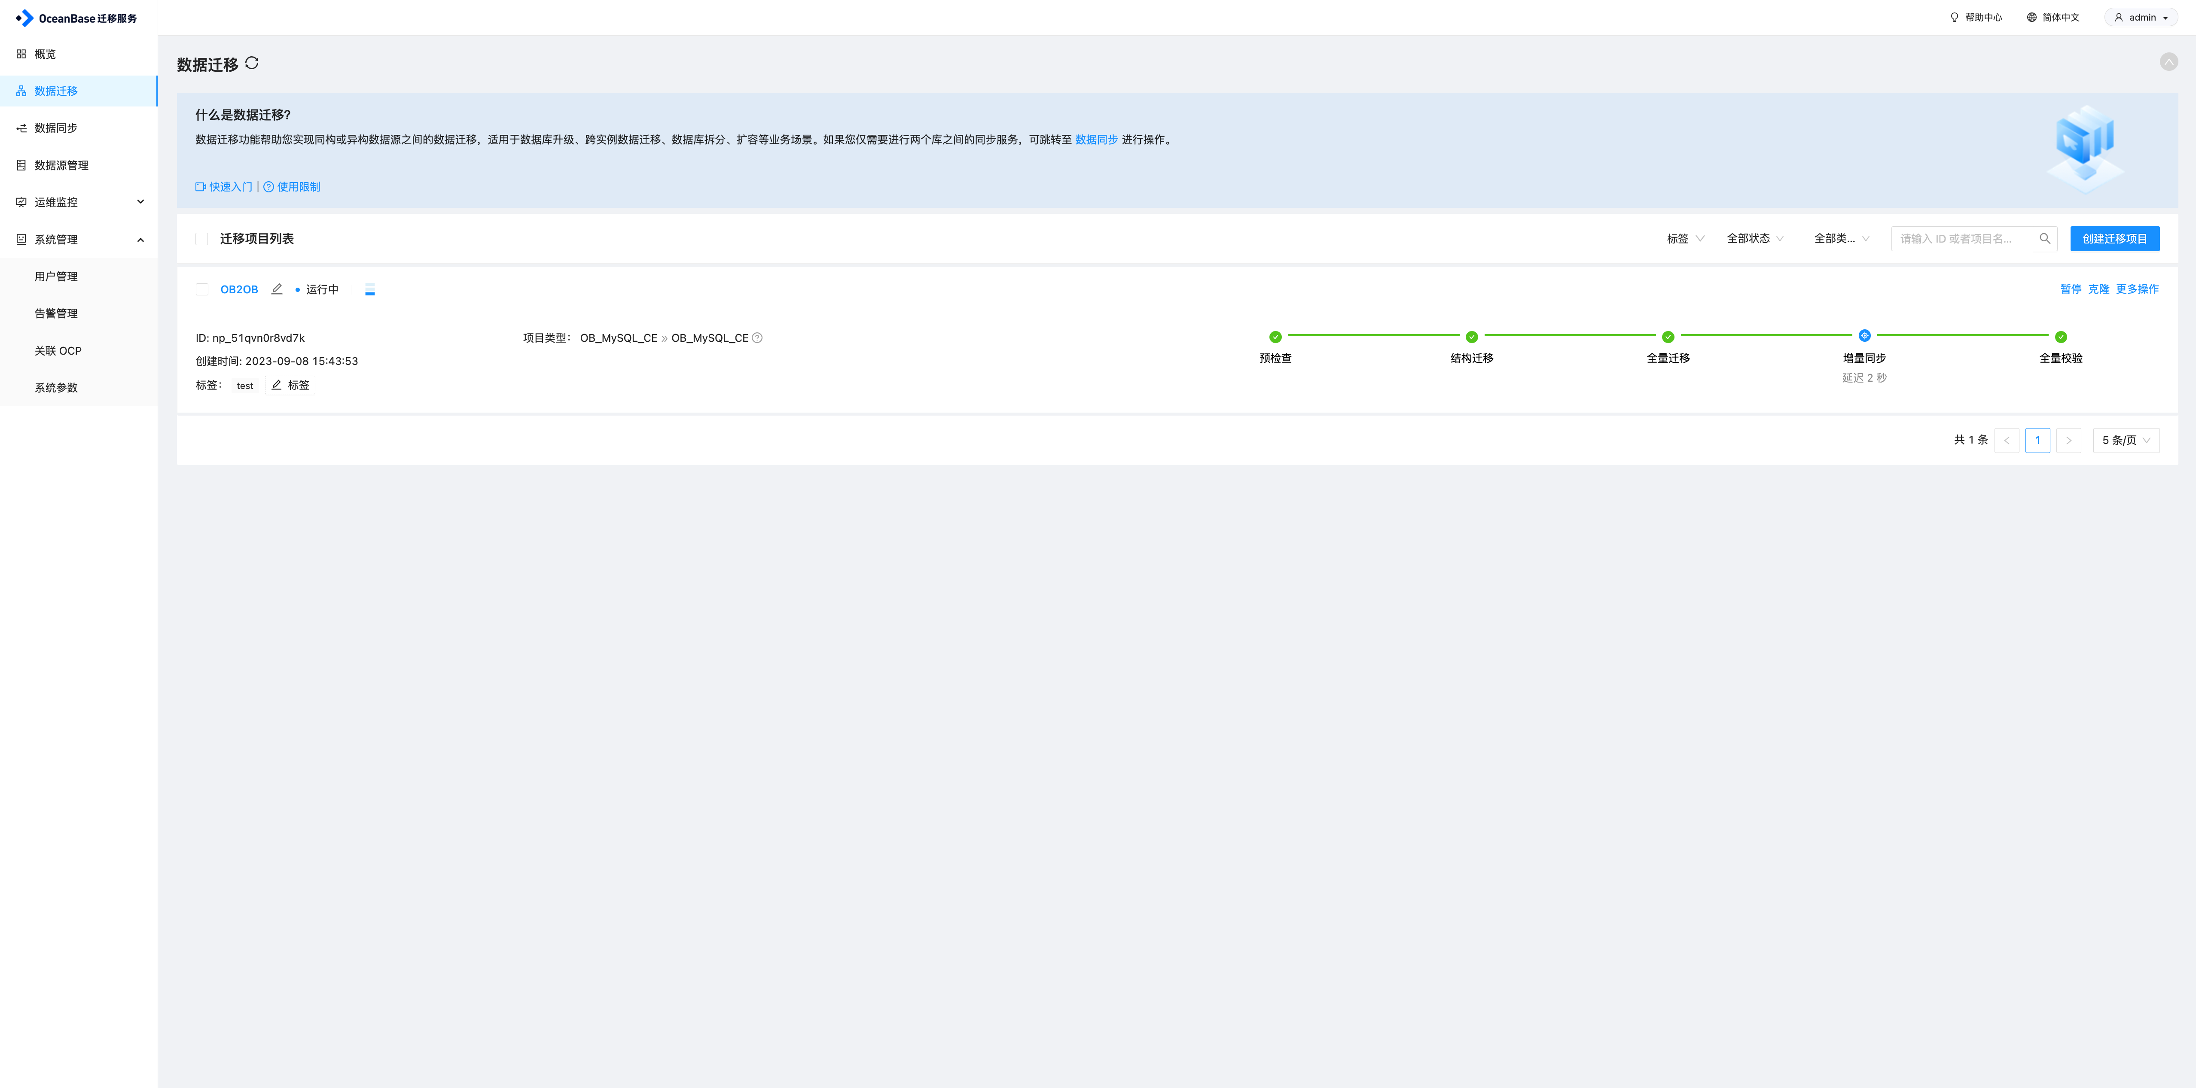
Task: Open the 全部状态 status dropdown
Action: tap(1755, 239)
